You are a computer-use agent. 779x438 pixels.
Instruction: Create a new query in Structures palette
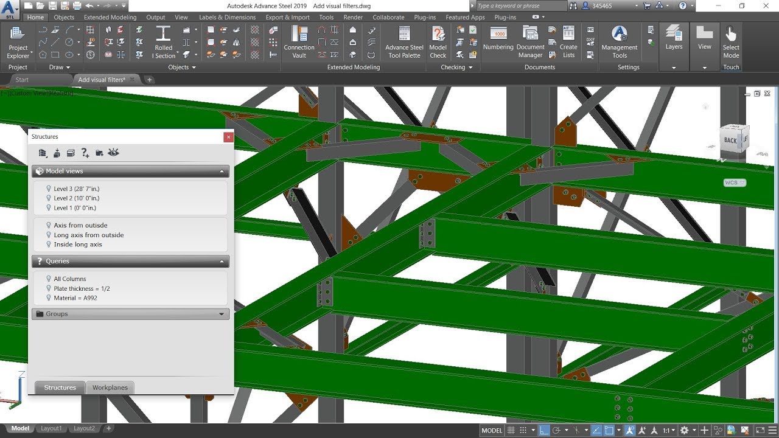[x=85, y=153]
